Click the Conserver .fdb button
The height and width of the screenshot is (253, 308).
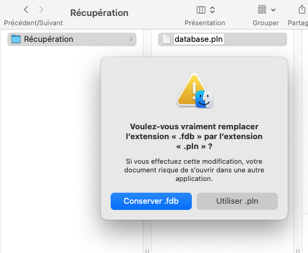coord(151,201)
